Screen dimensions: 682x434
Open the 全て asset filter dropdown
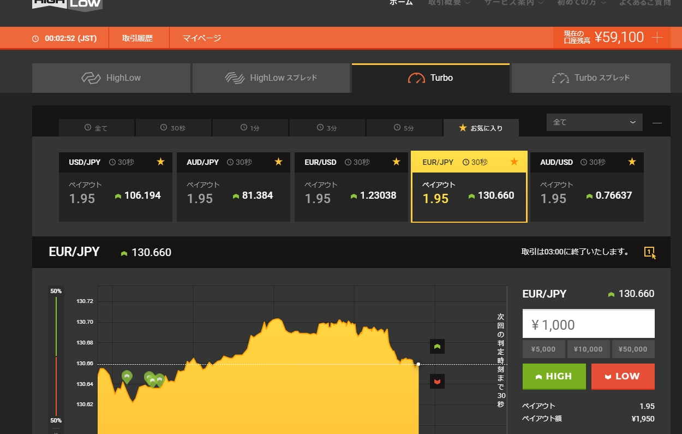[595, 122]
